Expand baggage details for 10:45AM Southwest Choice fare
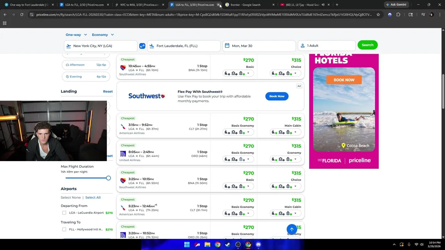Image resolution: width=445 pixels, height=250 pixels. (x=285, y=73)
